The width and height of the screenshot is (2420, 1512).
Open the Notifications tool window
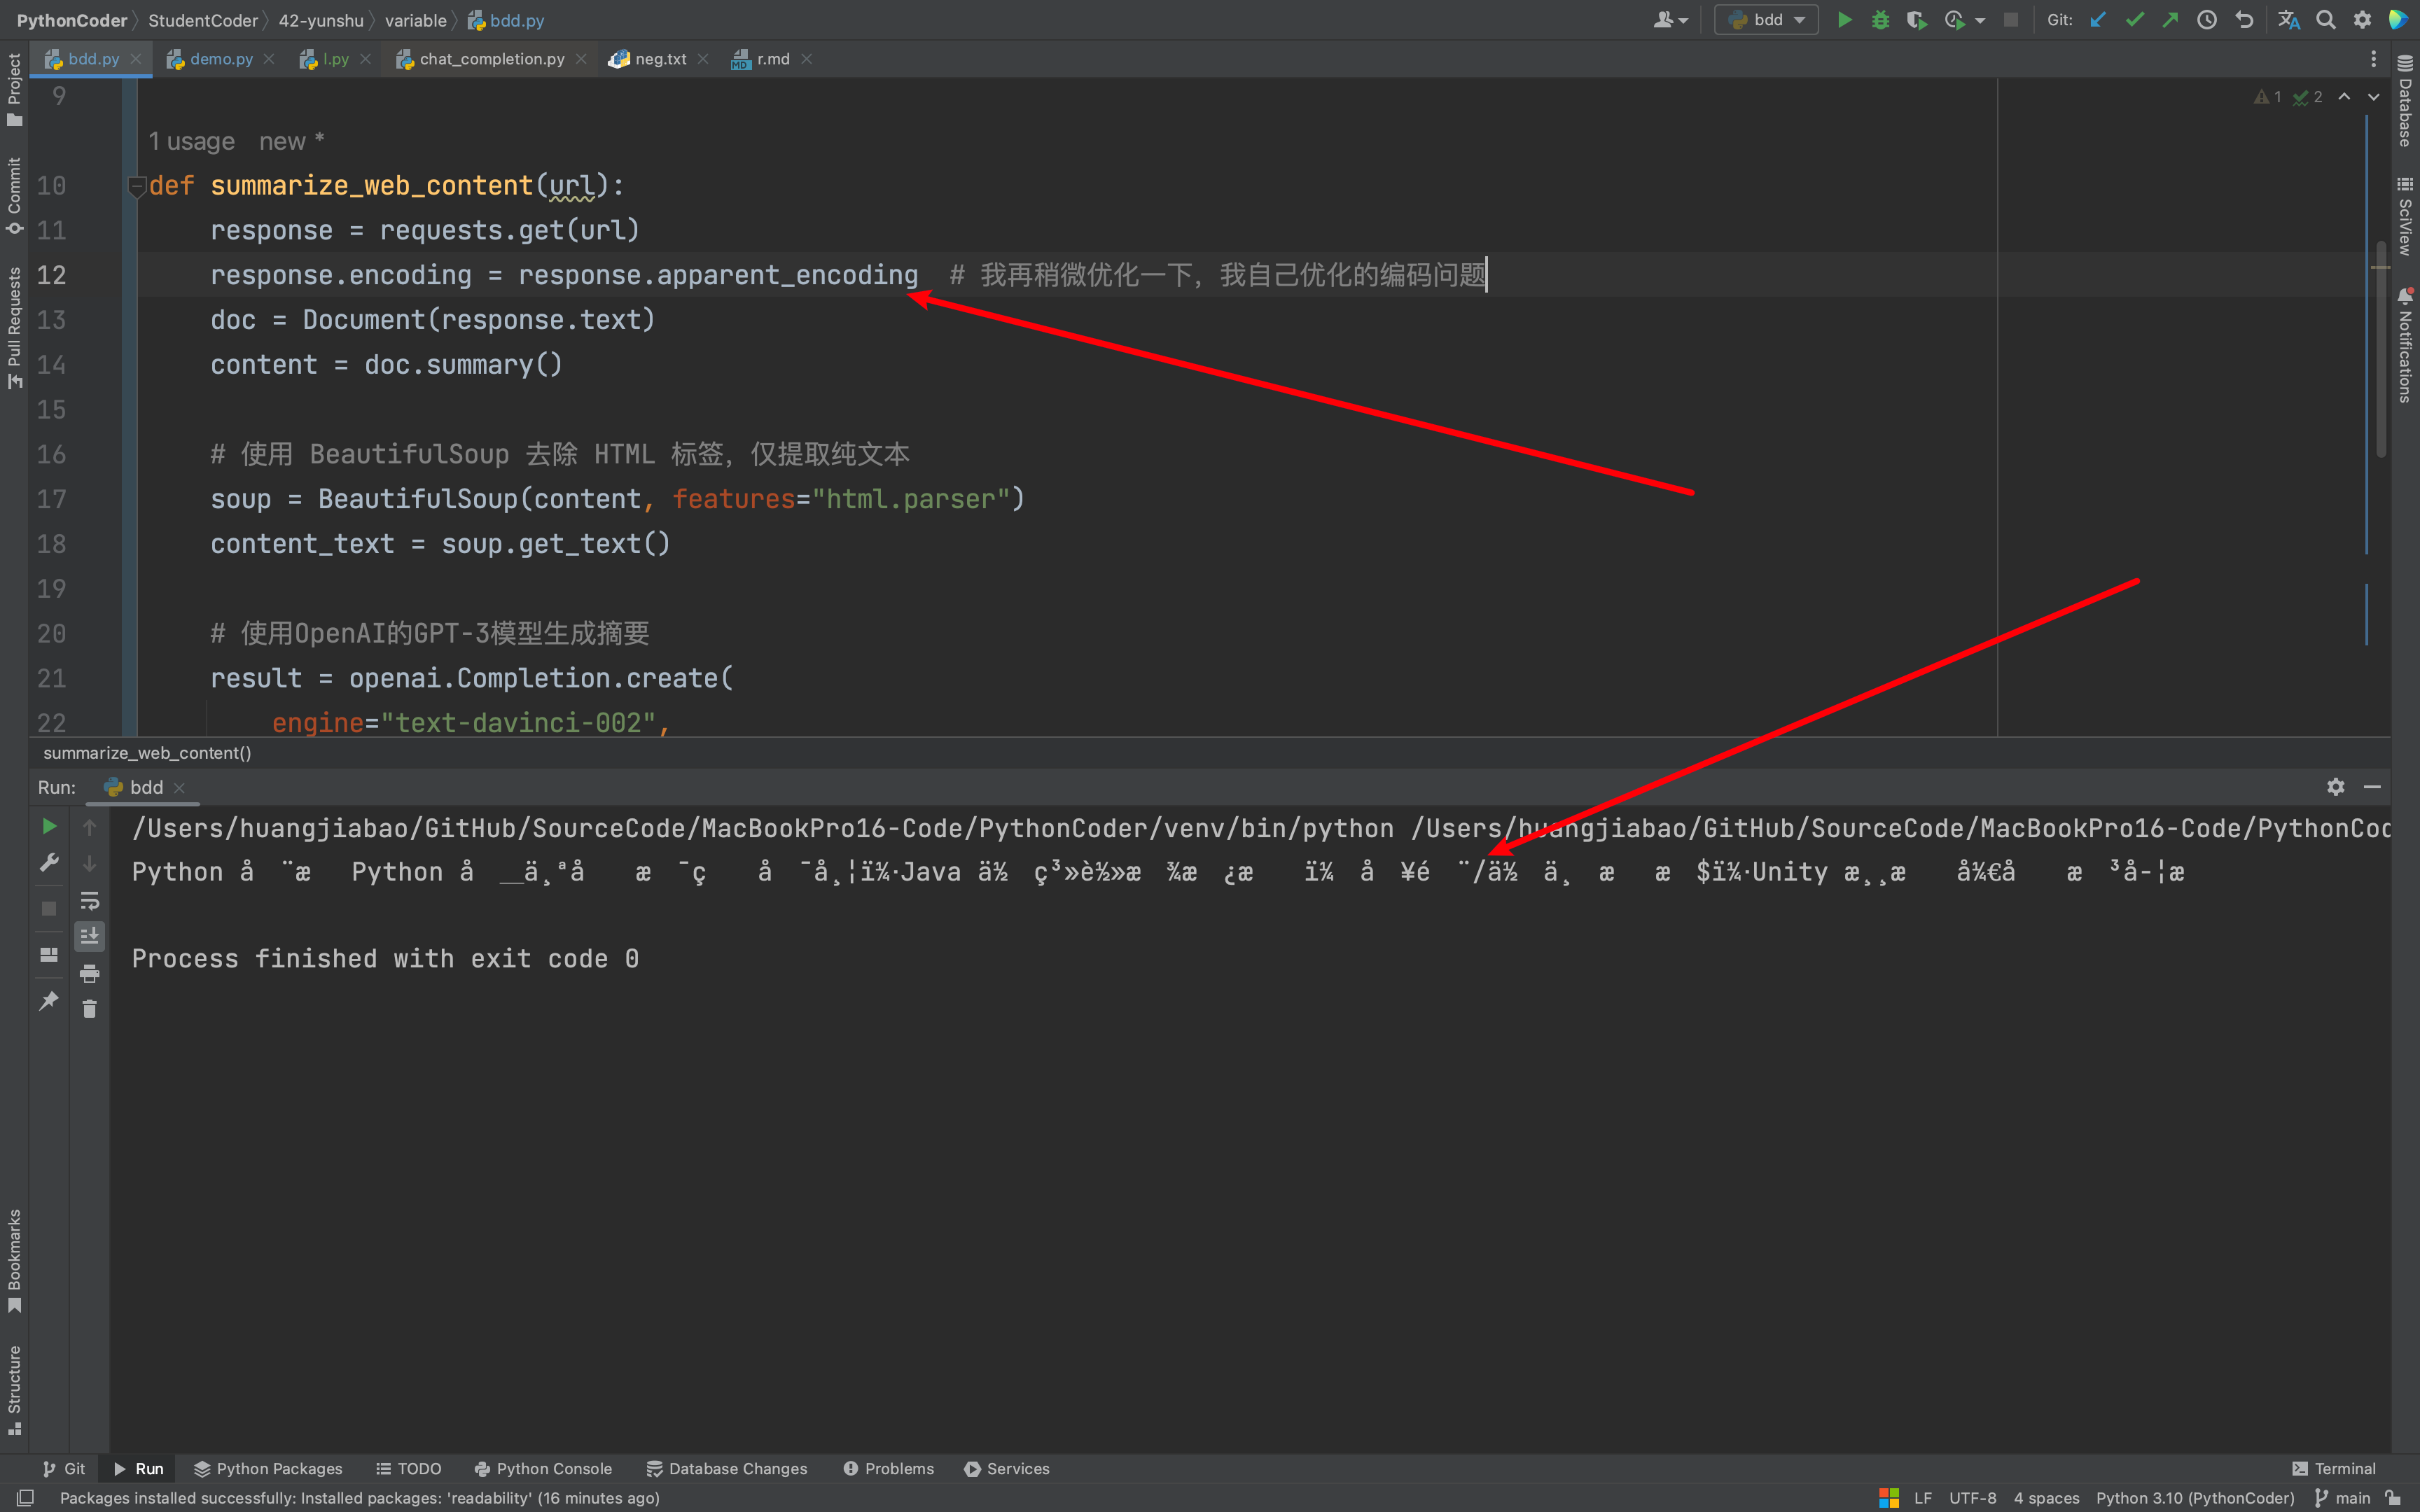pyautogui.click(x=2405, y=345)
